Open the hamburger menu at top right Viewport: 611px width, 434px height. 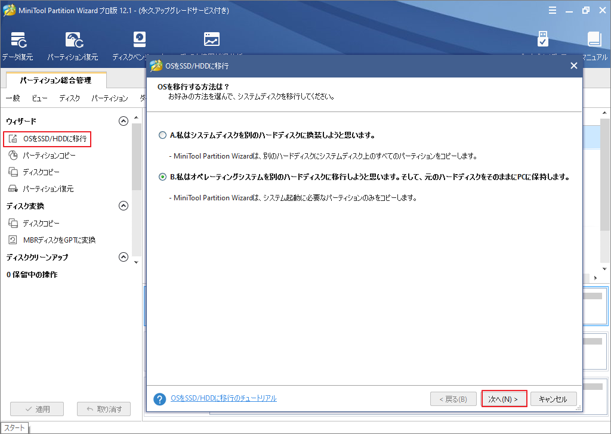click(553, 10)
